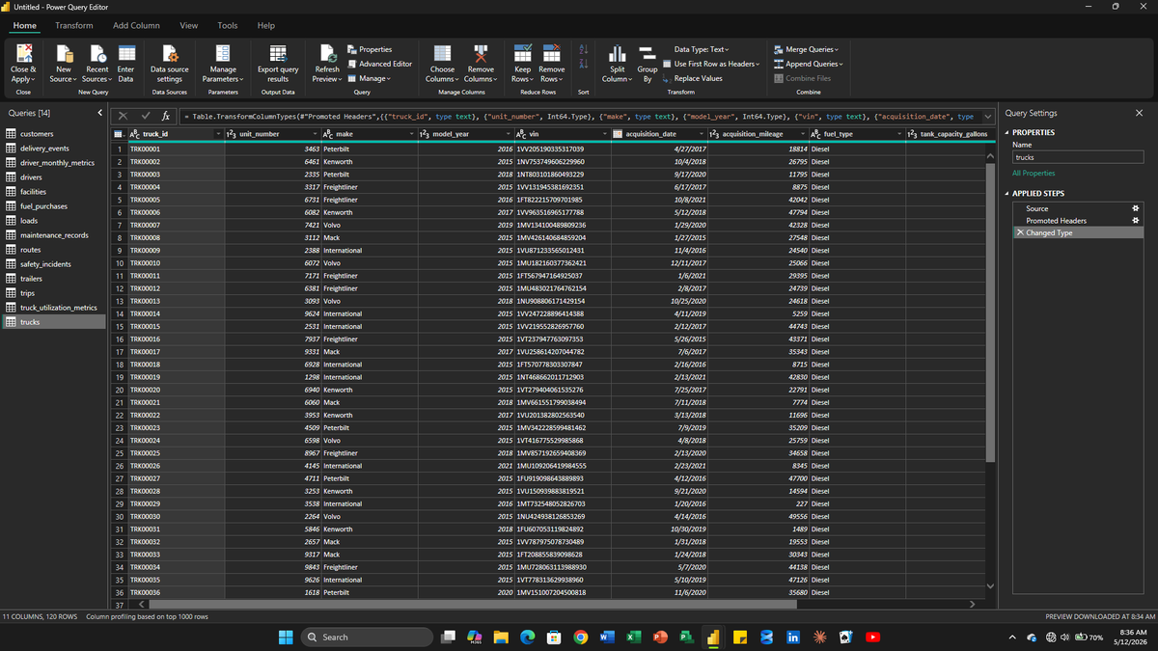This screenshot has width=1158, height=651.
Task: Click the Close & Apply icon
Action: pos(23,53)
